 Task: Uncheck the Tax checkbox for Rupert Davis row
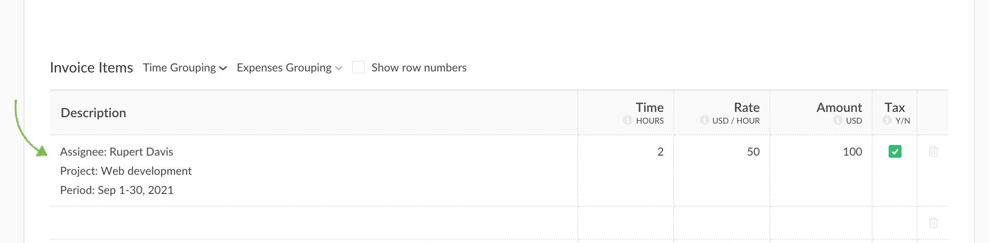895,152
